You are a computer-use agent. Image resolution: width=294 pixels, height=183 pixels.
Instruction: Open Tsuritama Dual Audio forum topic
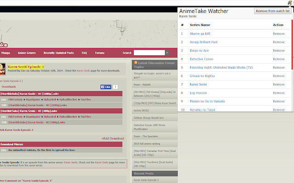(x=153, y=164)
